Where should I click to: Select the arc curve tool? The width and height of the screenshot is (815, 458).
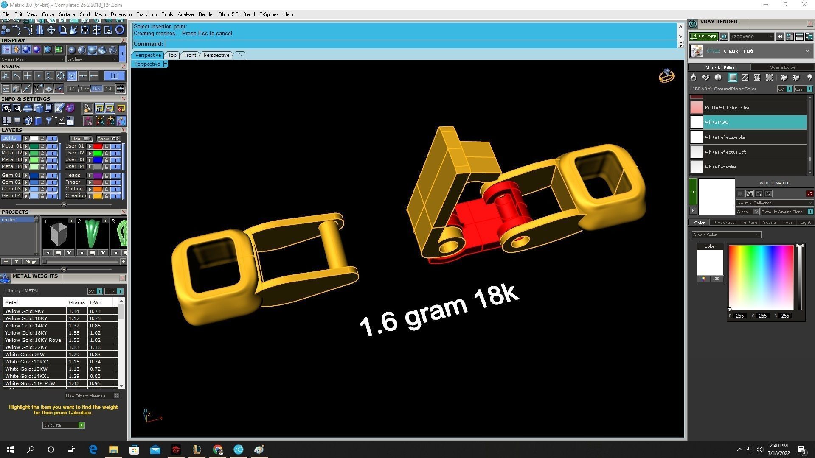pyautogui.click(x=17, y=30)
